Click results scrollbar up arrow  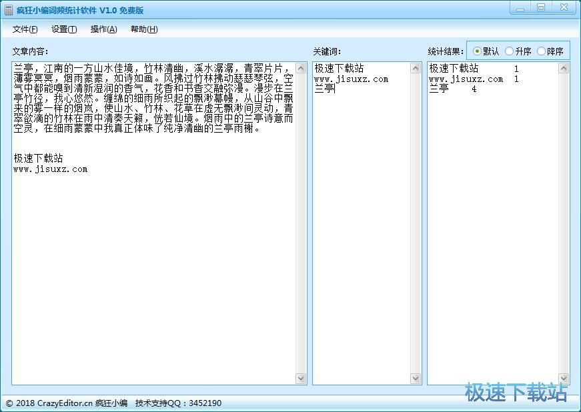564,68
